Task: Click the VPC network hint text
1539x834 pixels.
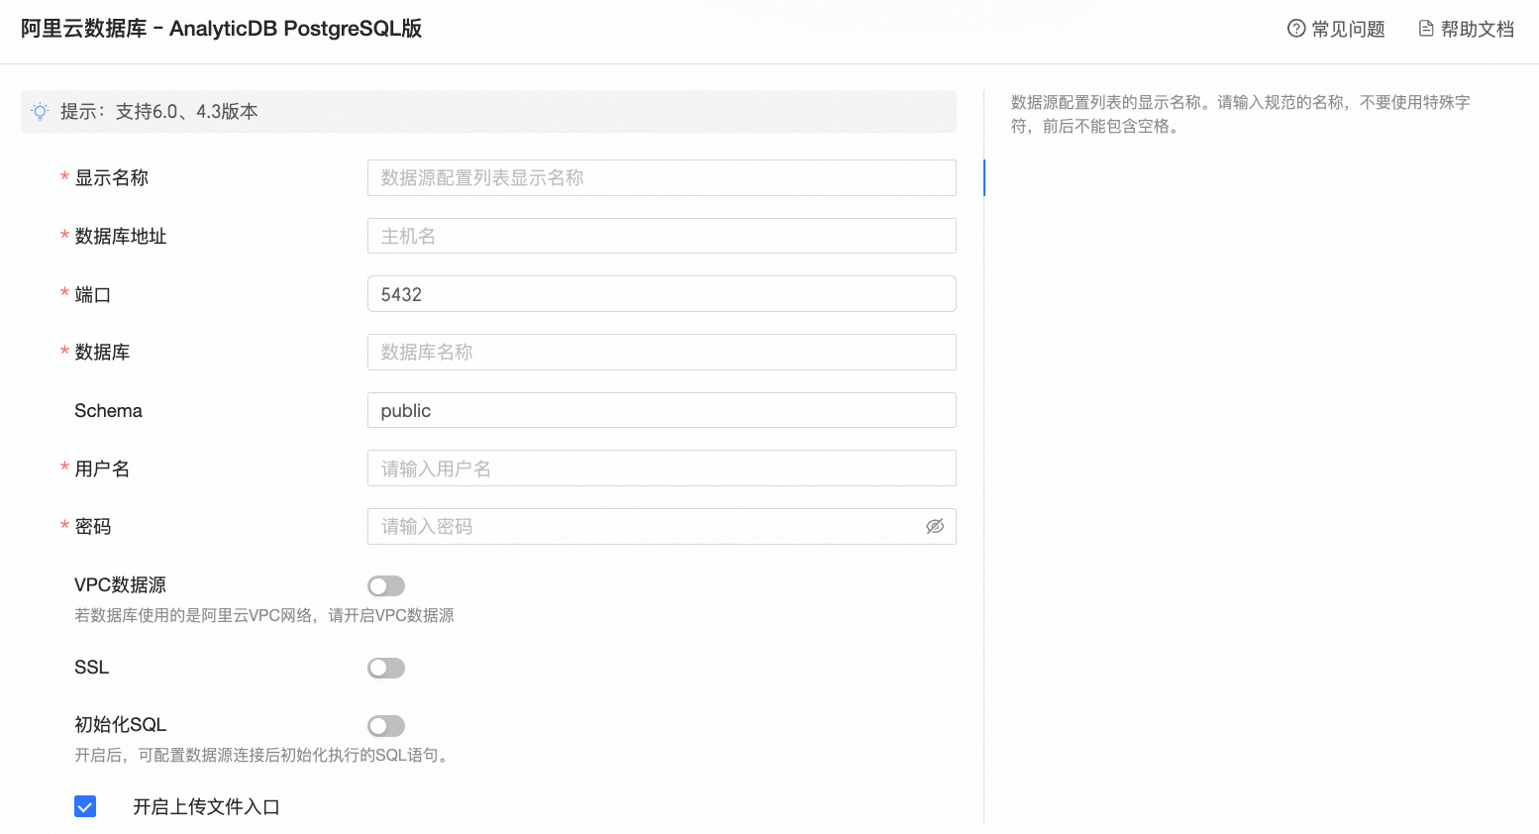Action: click(264, 615)
